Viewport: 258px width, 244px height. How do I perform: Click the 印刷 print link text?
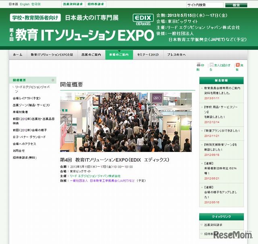coord(200,68)
